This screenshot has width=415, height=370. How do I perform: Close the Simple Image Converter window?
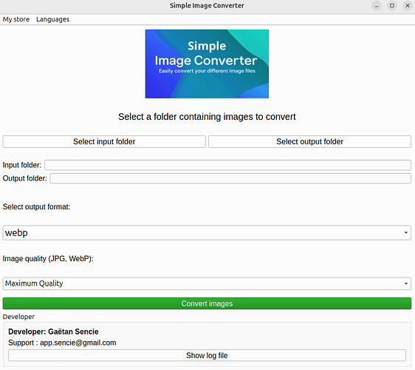[408, 6]
